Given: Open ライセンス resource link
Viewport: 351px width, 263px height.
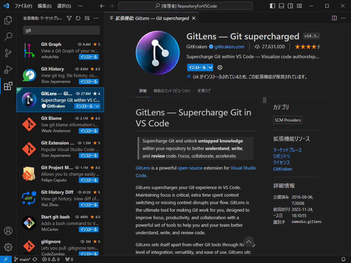Looking at the screenshot, I should 281,163.
